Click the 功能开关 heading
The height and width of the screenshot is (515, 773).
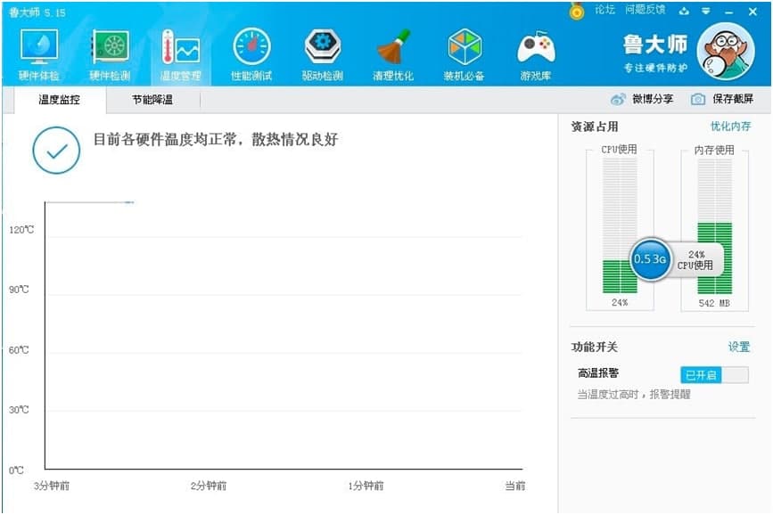(595, 347)
